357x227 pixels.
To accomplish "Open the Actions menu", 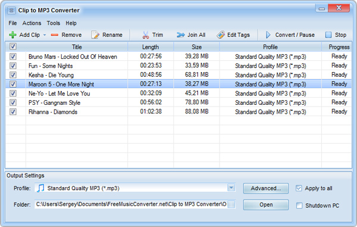I will tap(32, 23).
